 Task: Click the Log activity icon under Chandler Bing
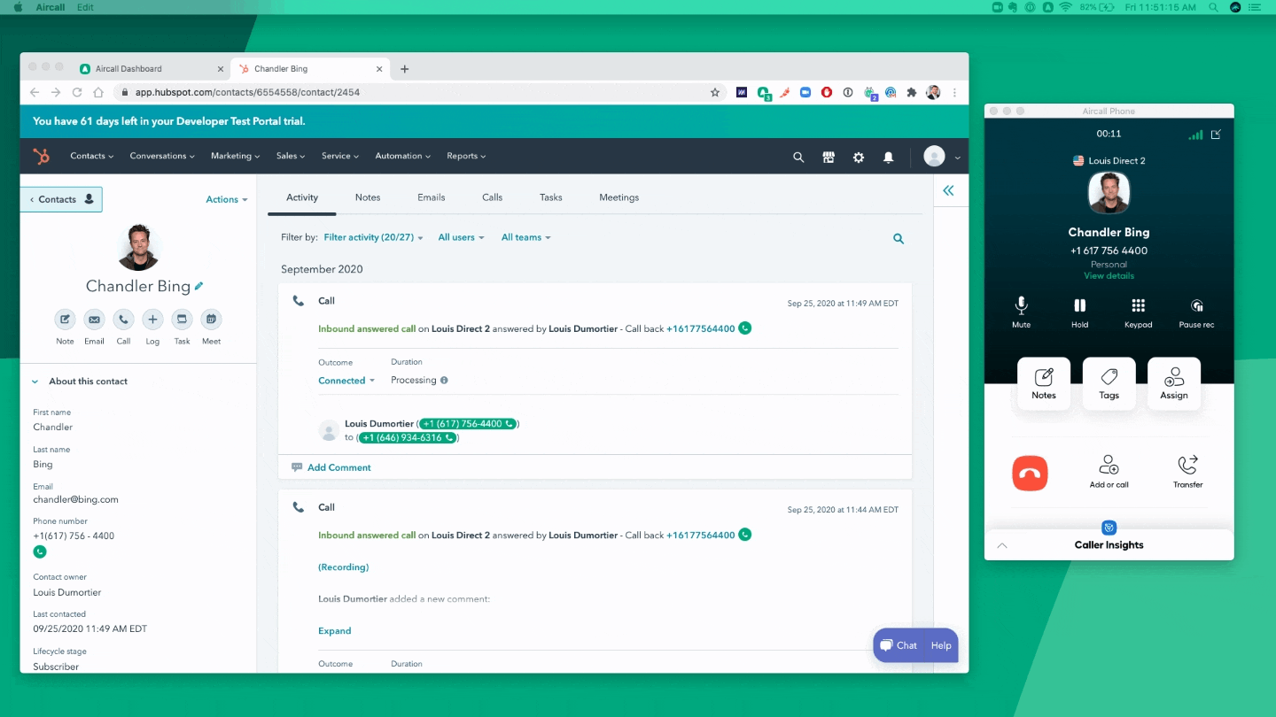152,320
